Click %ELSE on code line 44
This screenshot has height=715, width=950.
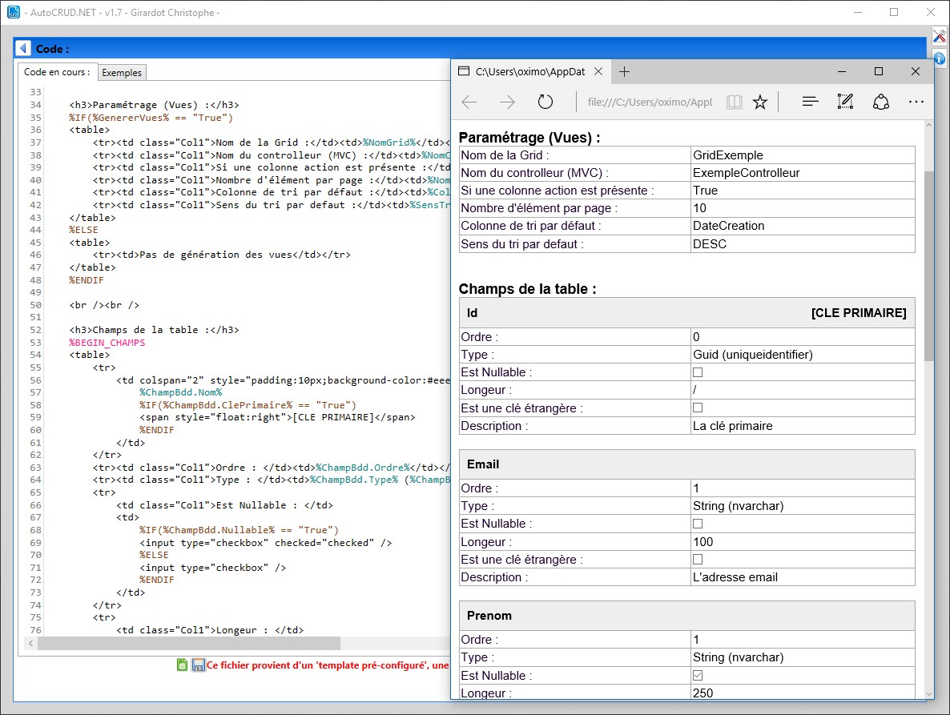click(x=83, y=230)
